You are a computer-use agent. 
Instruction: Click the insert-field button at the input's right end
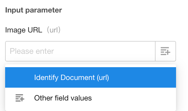[165, 51]
